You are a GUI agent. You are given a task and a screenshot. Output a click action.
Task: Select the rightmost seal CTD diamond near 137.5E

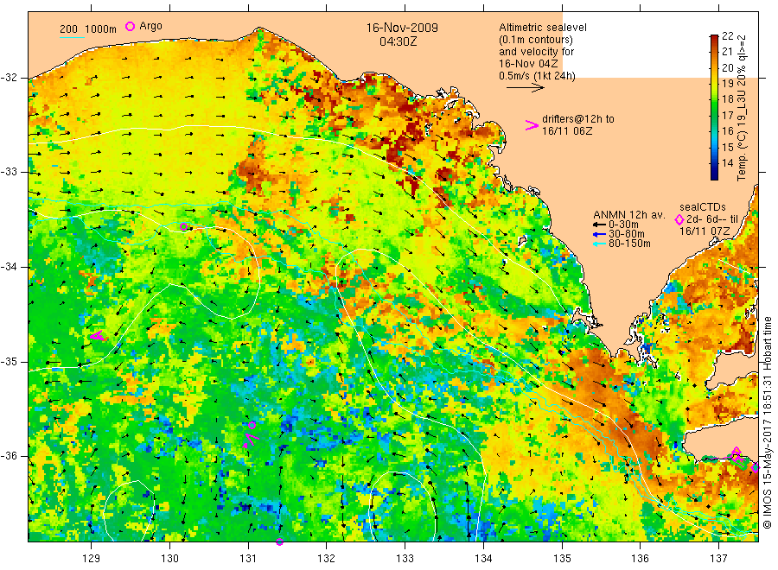(x=756, y=467)
